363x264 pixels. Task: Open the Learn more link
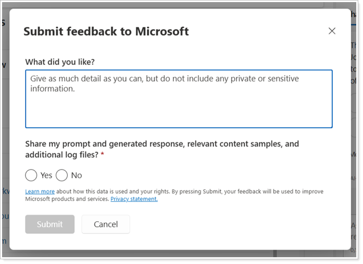40,191
